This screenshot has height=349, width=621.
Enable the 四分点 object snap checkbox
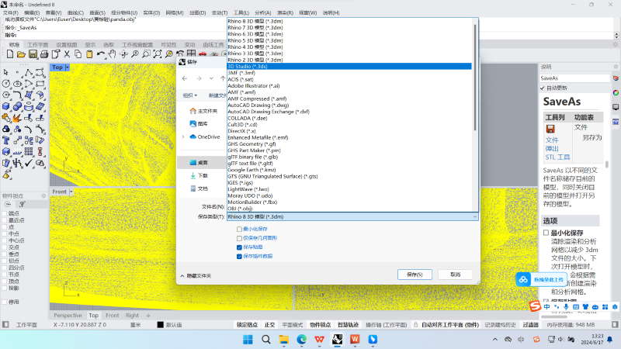(x=5, y=268)
